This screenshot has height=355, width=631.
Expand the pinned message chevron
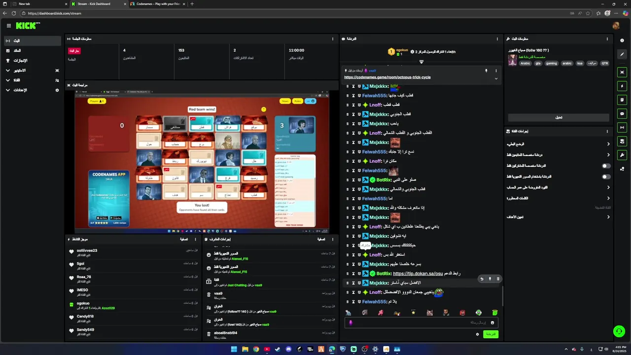point(496,78)
